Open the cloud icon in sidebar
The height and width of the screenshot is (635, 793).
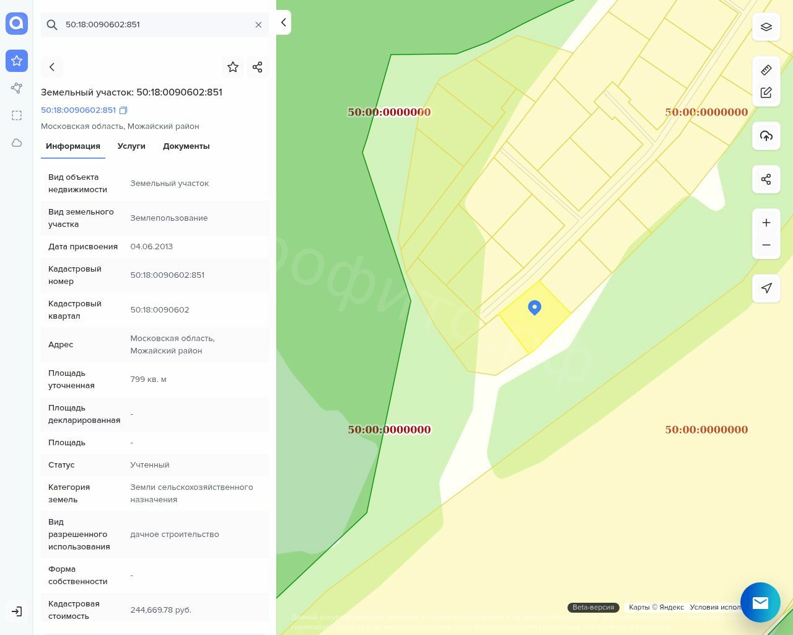coord(17,143)
